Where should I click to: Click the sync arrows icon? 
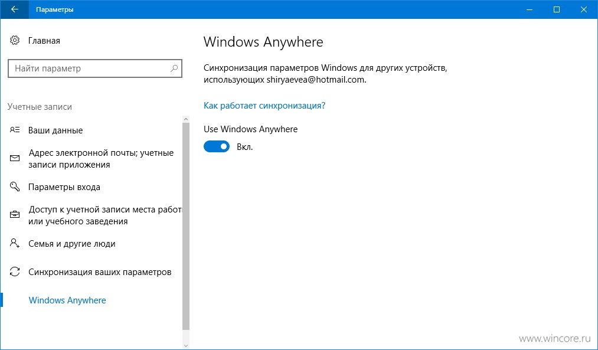click(15, 272)
